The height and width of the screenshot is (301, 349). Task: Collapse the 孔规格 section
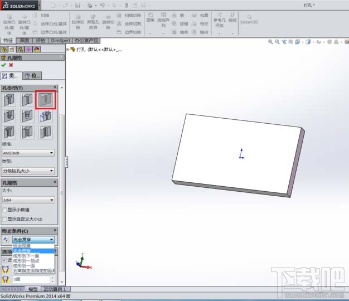click(55, 182)
